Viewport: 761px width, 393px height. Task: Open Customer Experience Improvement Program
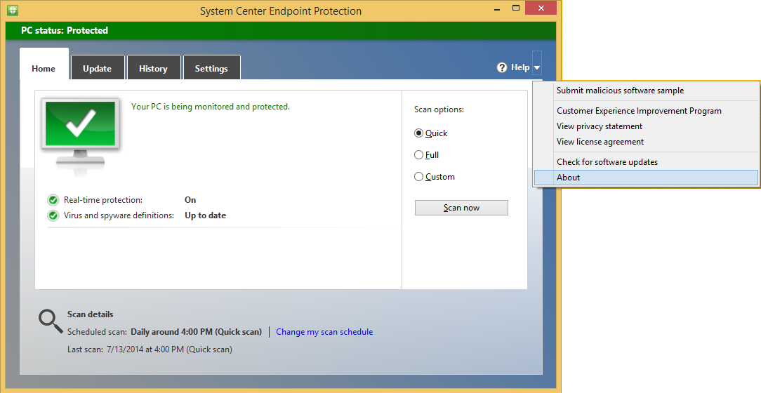click(646, 111)
